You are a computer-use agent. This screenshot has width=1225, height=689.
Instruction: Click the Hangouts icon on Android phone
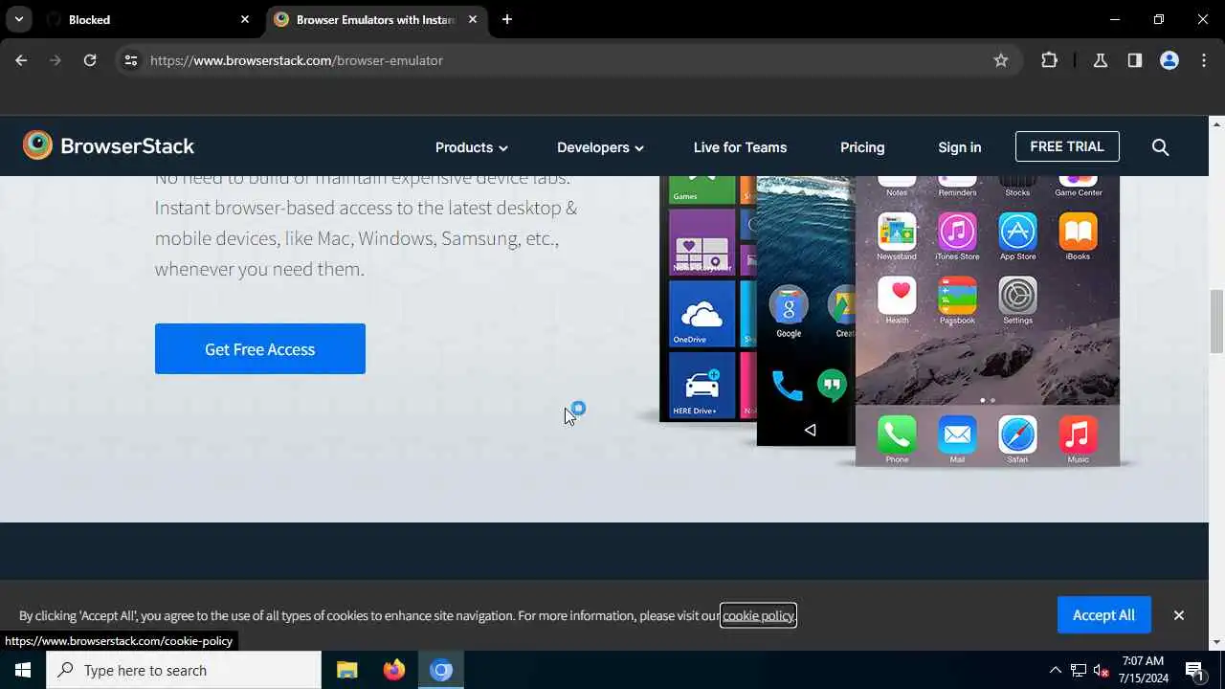tap(833, 385)
